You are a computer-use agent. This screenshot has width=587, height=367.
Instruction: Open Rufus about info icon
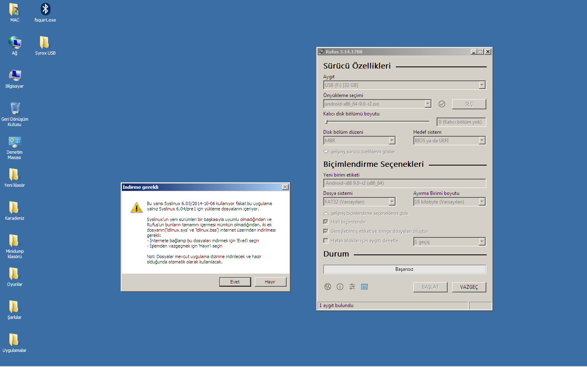point(340,287)
